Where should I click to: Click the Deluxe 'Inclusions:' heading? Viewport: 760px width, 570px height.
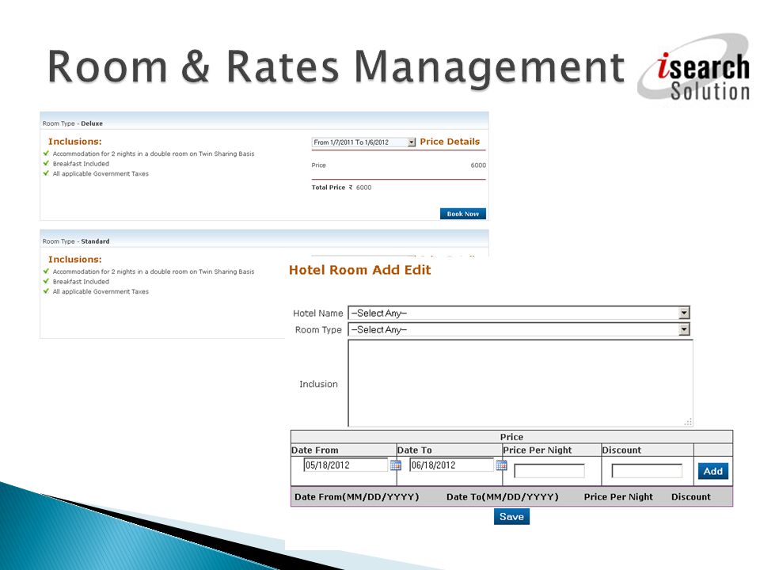[75, 142]
